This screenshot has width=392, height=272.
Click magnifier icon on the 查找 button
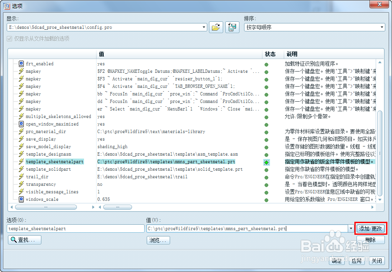pos(13,240)
